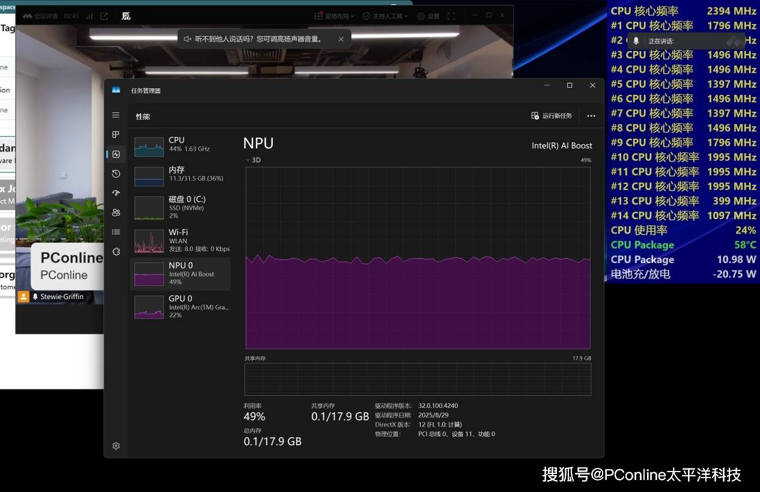Screen dimensions: 760x492
Task: Select GPU 0 in performance list
Action: tap(180, 306)
